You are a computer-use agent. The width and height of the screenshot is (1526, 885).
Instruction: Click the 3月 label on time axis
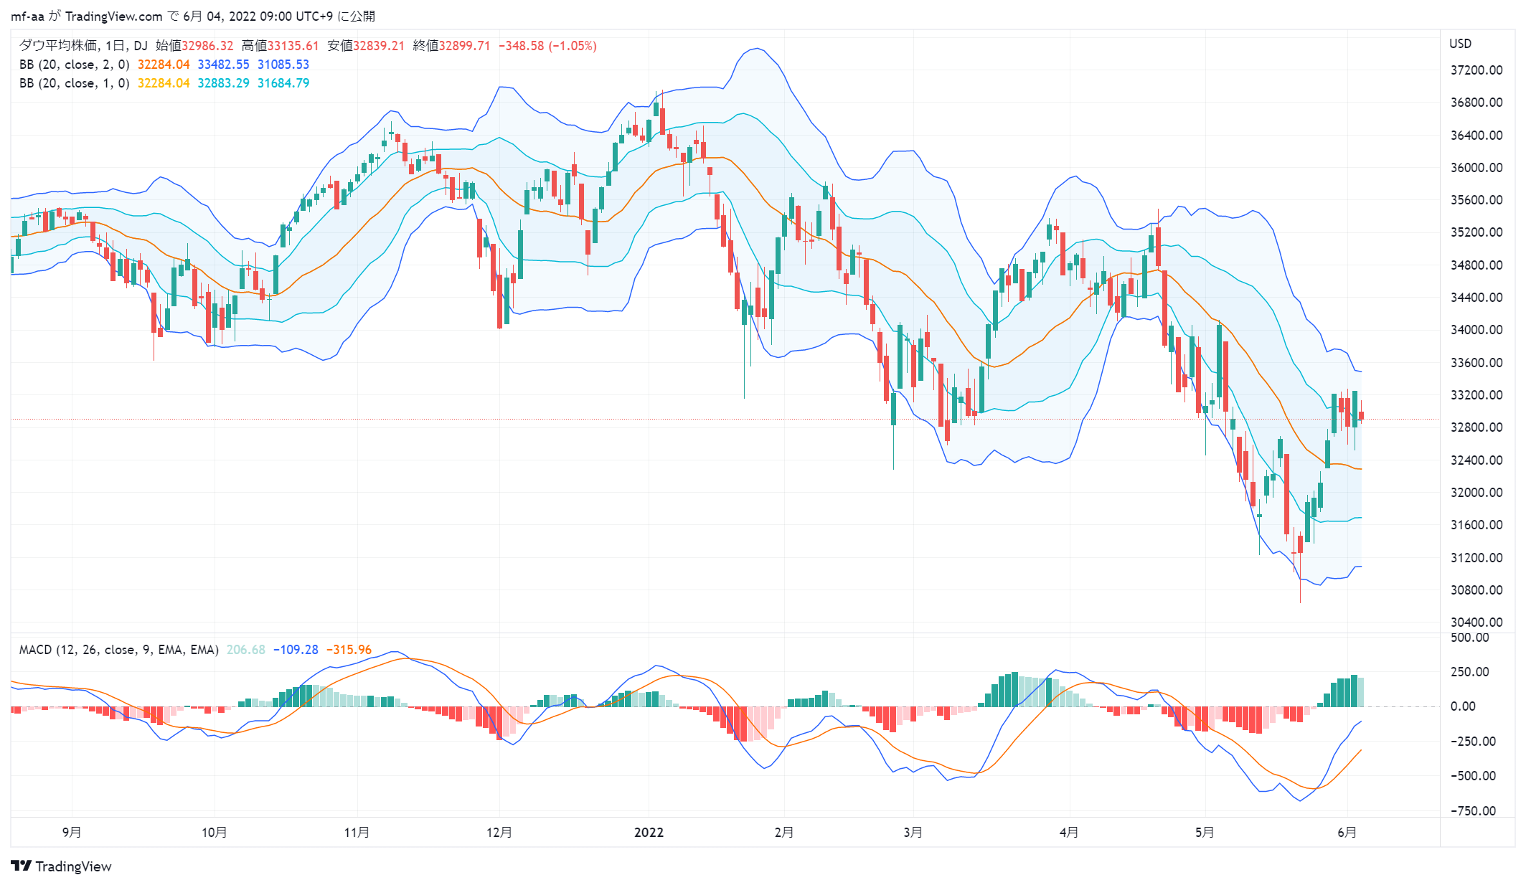913,832
